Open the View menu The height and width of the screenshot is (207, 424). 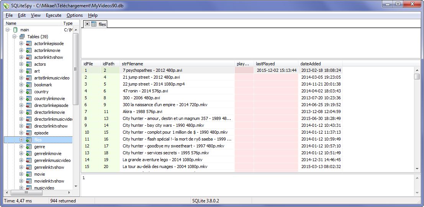tap(36, 15)
